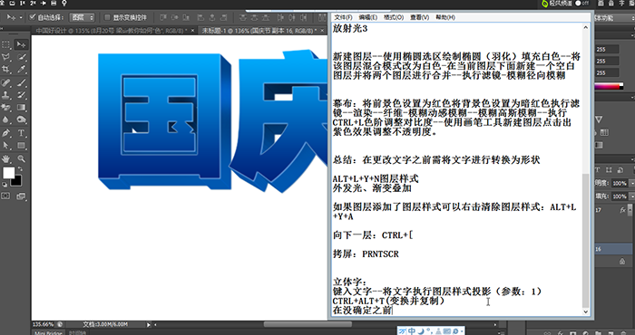Open the 图层 auto-select dropdown
Image resolution: width=635 pixels, height=335 pixels.
83,17
